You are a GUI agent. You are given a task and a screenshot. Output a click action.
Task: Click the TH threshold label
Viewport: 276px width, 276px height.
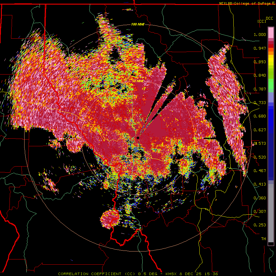[263, 239]
